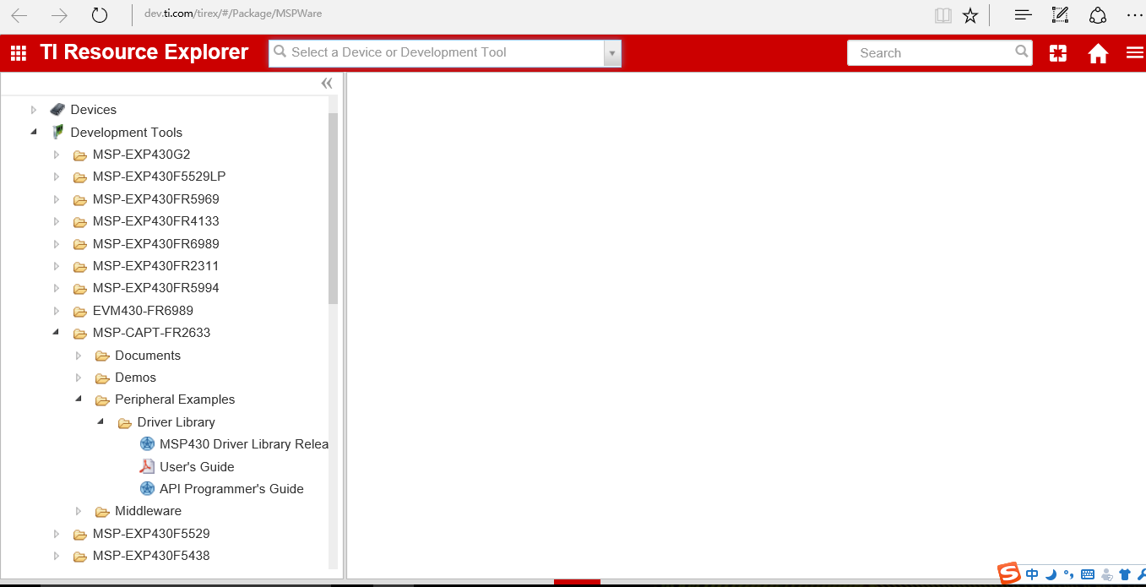Click the Make a Web Note icon
1146x587 pixels.
coord(1060,15)
